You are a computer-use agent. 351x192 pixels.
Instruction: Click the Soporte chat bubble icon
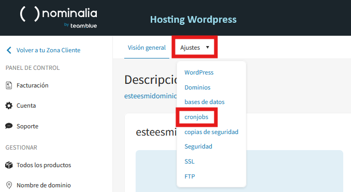click(x=9, y=126)
